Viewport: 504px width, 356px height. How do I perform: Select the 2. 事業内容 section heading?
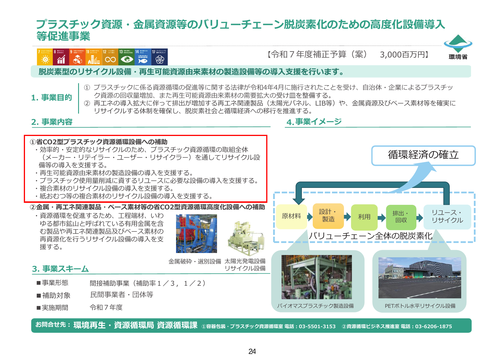tap(52, 122)
